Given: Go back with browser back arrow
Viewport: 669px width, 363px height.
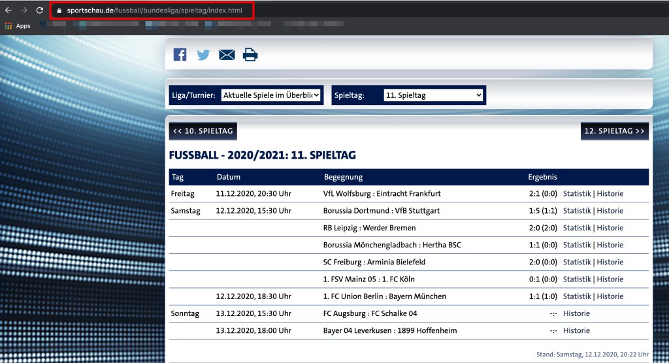Looking at the screenshot, I should pos(8,10).
